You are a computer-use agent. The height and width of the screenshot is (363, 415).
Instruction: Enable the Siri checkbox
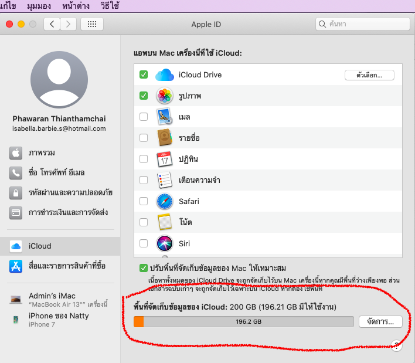[144, 243]
